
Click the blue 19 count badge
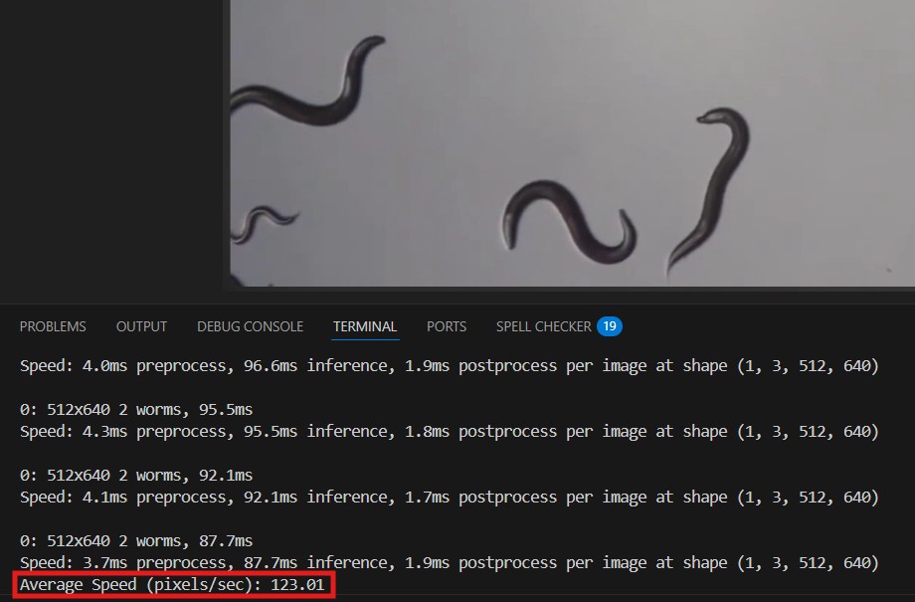pyautogui.click(x=610, y=326)
